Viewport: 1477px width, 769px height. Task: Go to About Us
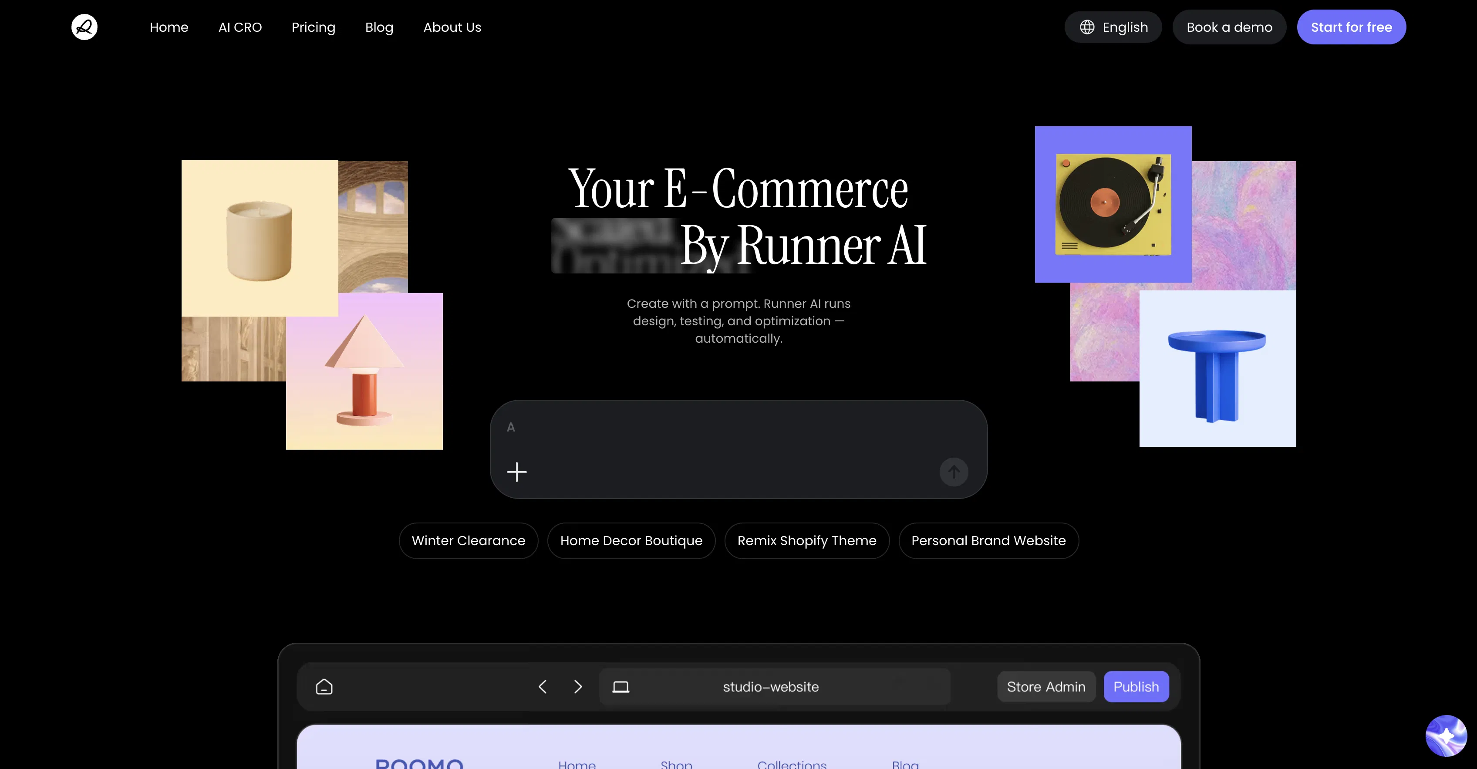(x=452, y=27)
